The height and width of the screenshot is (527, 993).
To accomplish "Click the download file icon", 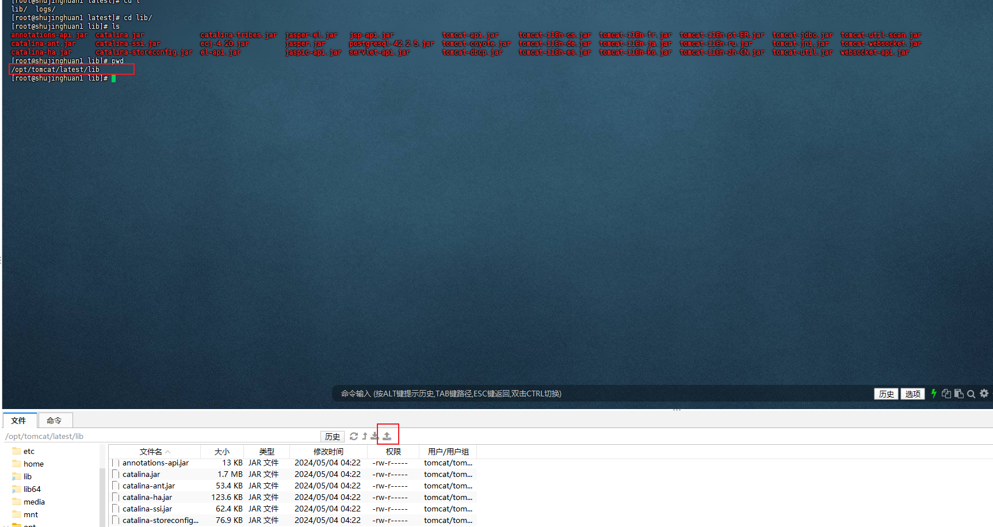I will coord(374,436).
